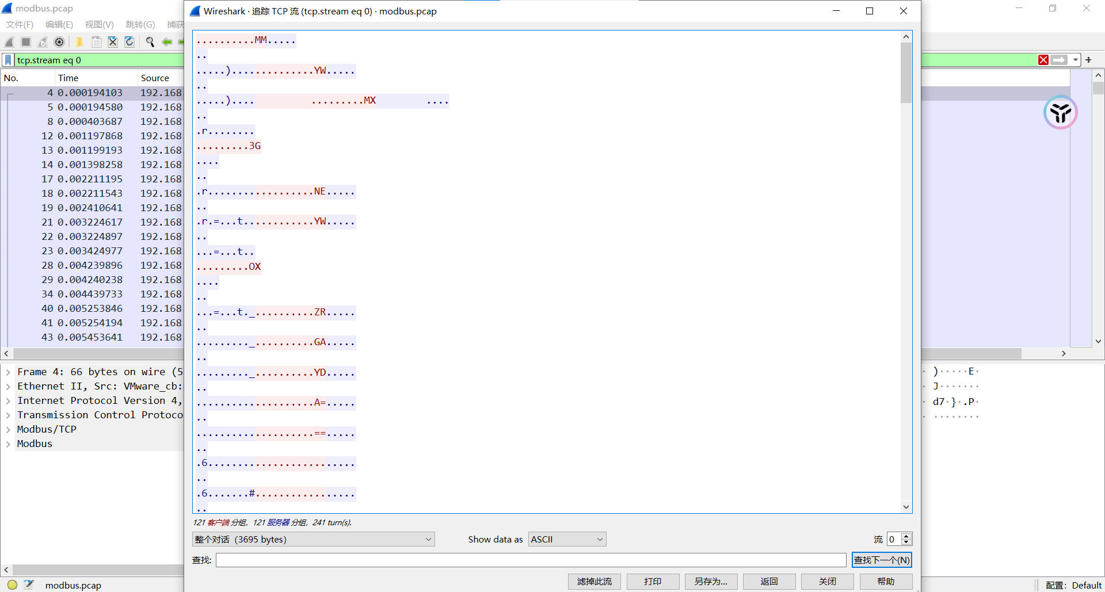Click the '.........MM.....' stream line

[x=246, y=40]
